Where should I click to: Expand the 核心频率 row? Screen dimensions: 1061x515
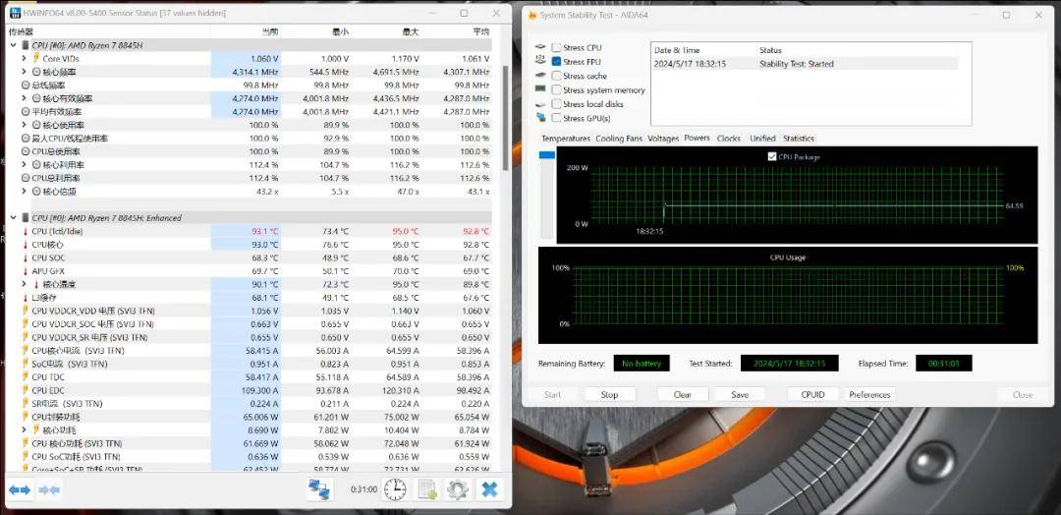tap(25, 72)
